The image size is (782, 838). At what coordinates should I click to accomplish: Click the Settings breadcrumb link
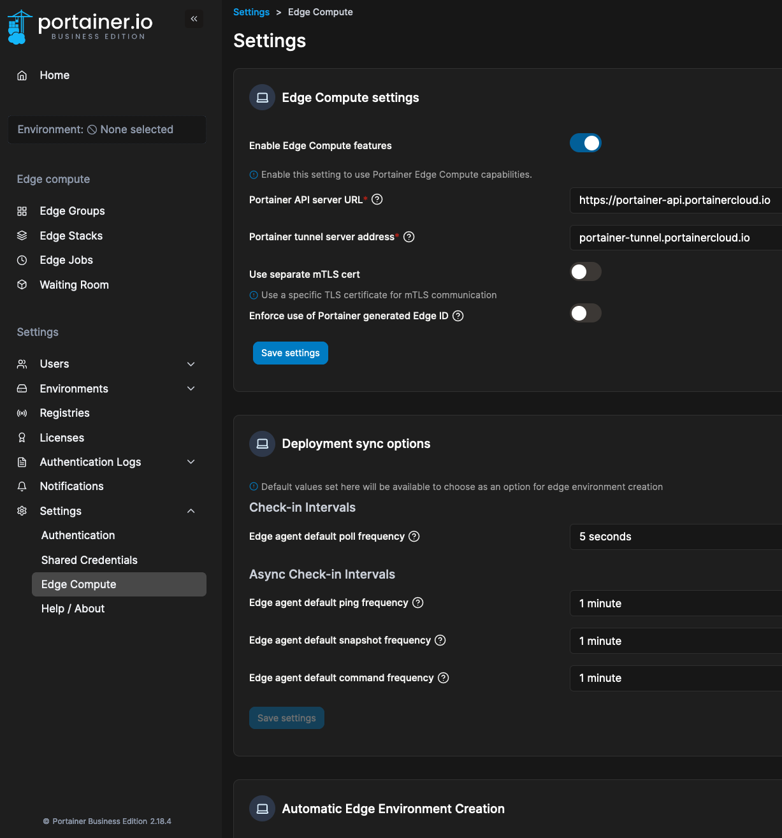click(251, 12)
